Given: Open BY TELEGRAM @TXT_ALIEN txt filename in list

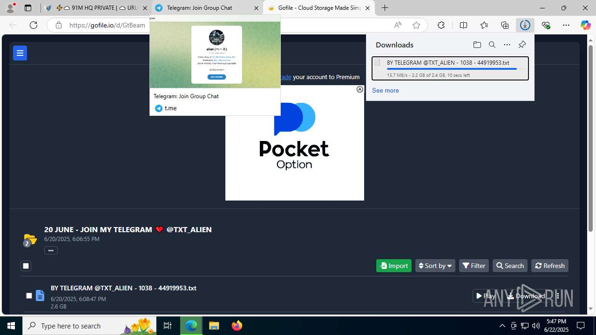Looking at the screenshot, I should pos(123,288).
